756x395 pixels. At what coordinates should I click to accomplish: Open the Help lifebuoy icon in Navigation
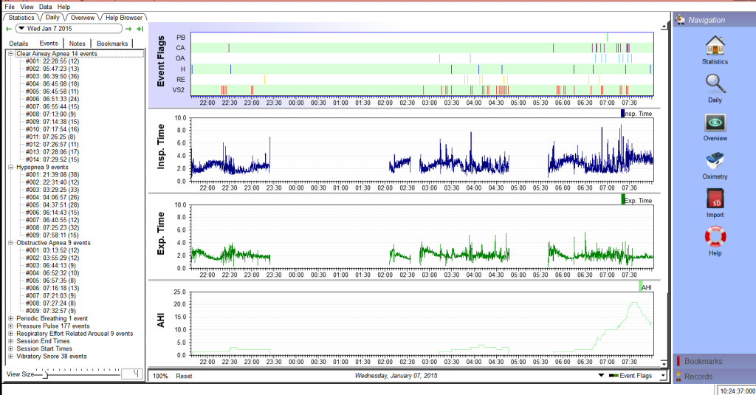pyautogui.click(x=714, y=238)
